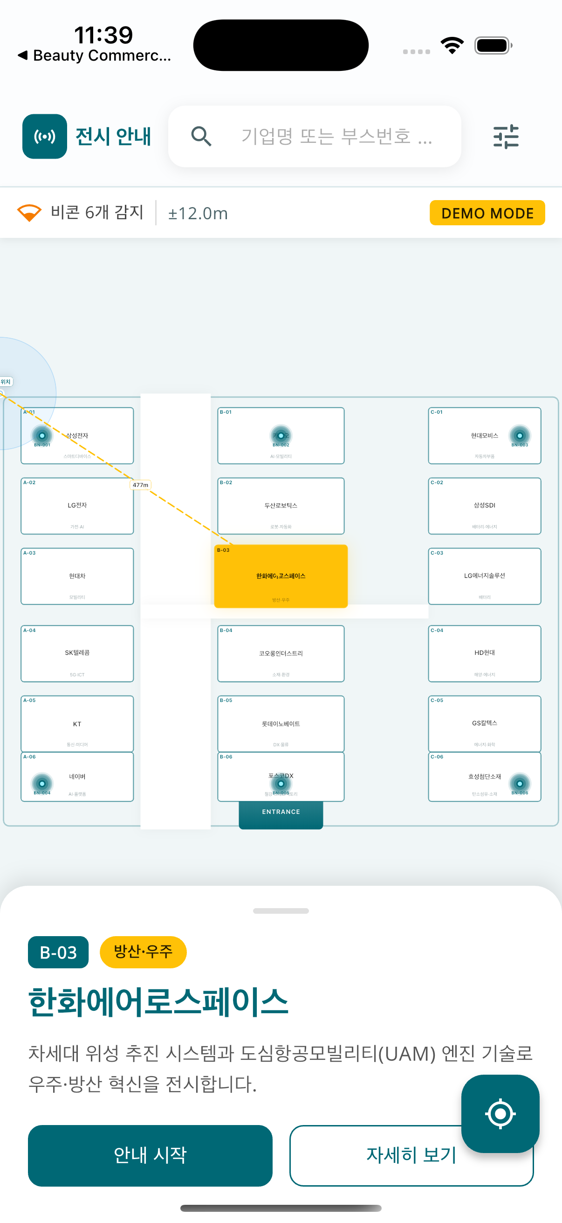Select booth C-04 HD현대
The height and width of the screenshot is (1223, 562).
pyautogui.click(x=485, y=653)
